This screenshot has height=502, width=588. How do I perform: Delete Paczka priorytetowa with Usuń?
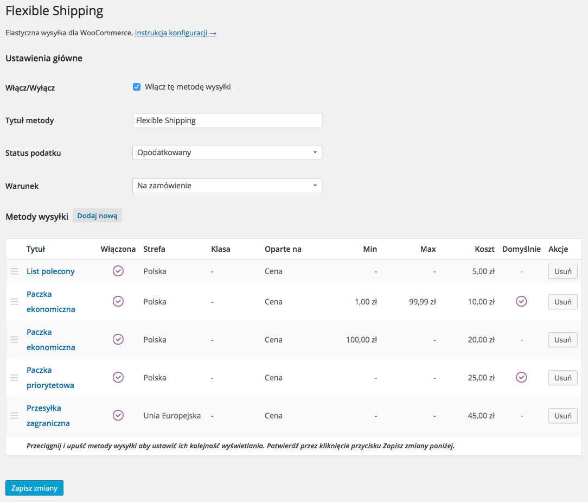[563, 378]
